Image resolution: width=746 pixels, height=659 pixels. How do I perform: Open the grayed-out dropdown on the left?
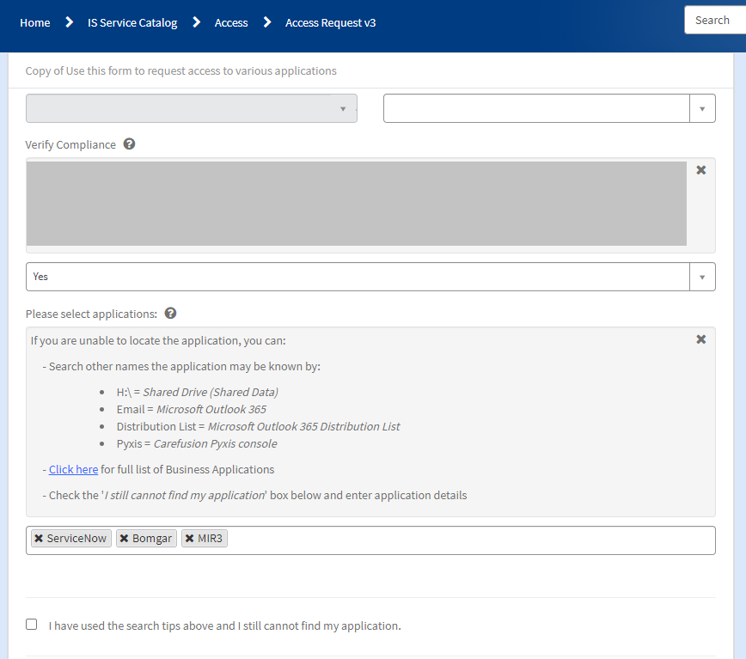tap(342, 107)
